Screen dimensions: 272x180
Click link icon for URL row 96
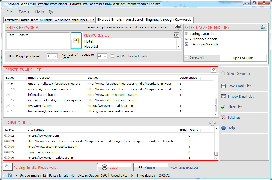pos(7,158)
